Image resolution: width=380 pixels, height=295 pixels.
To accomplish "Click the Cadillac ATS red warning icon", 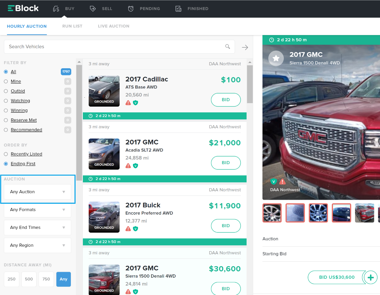I will [x=128, y=103].
